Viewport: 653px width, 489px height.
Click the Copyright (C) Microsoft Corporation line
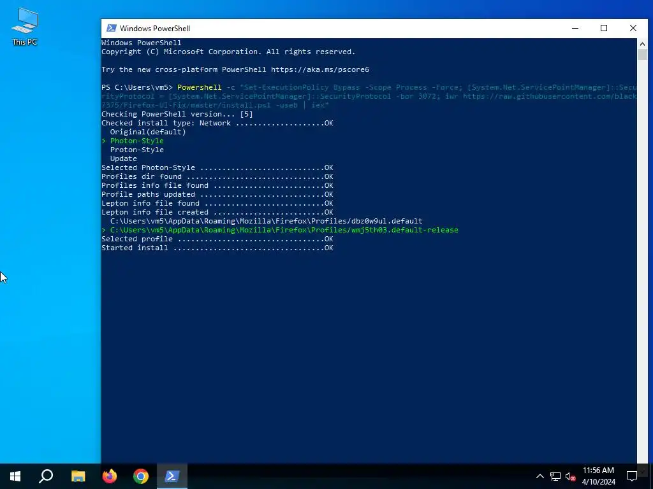click(228, 52)
